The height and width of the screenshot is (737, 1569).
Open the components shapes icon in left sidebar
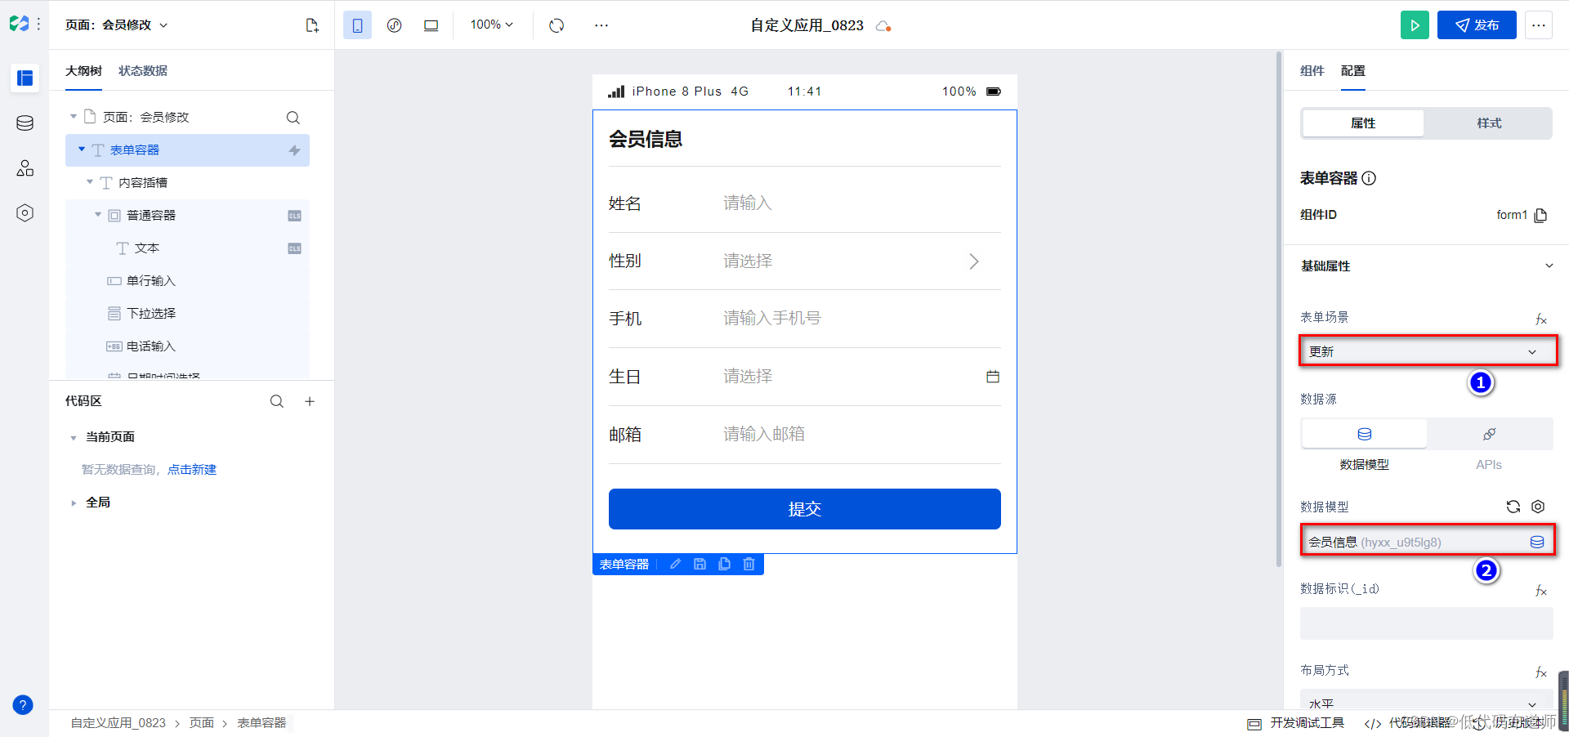click(x=25, y=168)
